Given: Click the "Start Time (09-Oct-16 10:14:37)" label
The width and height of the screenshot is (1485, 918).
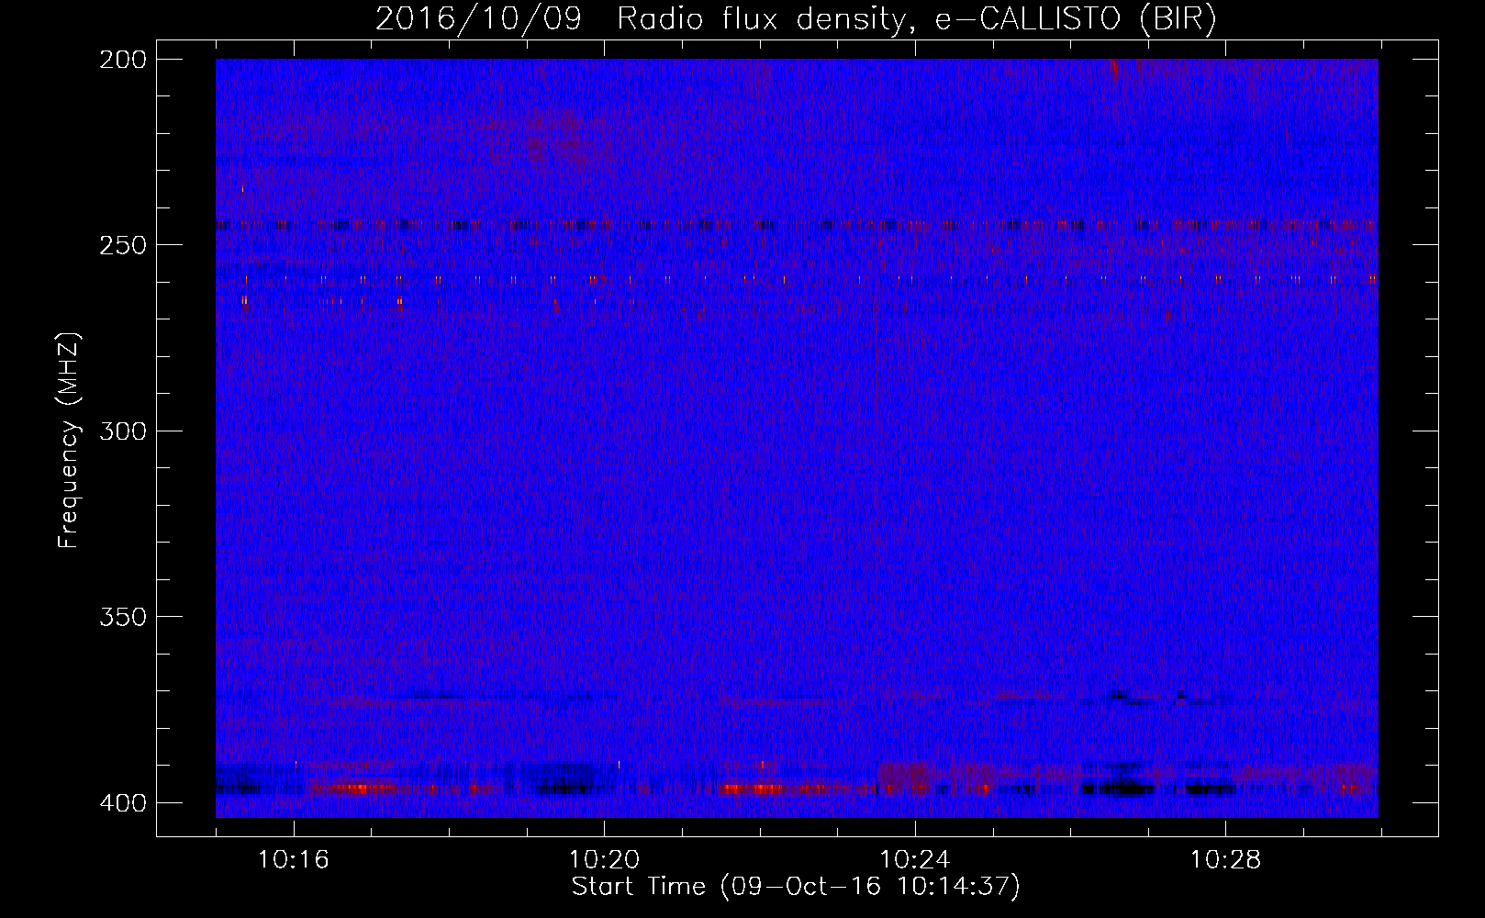Looking at the screenshot, I should pyautogui.click(x=796, y=887).
